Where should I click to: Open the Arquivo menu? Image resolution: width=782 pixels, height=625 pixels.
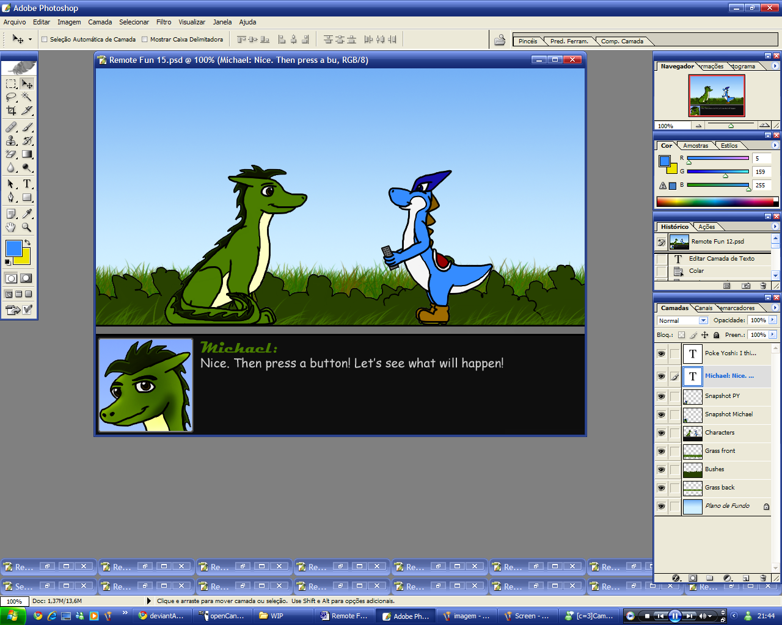click(x=15, y=22)
